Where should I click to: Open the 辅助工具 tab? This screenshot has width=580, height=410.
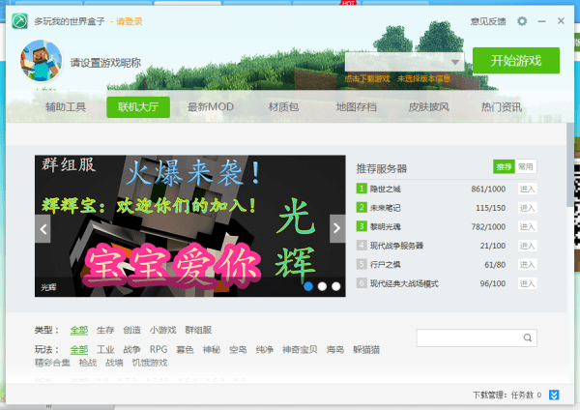click(x=66, y=107)
